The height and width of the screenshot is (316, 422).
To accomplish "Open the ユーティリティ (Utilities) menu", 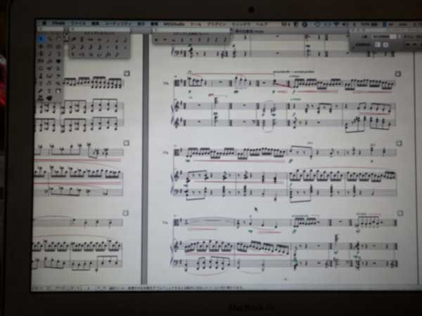I will click(x=118, y=24).
